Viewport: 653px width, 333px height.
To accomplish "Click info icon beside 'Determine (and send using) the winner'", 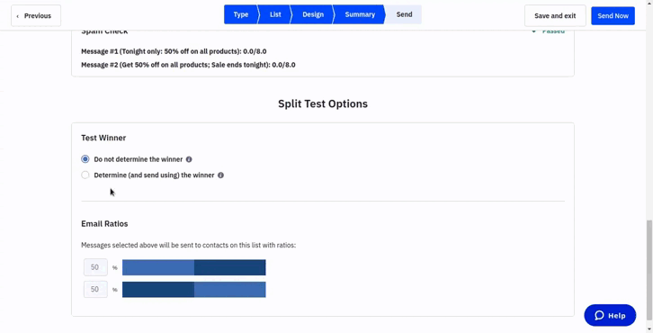I will (x=220, y=175).
